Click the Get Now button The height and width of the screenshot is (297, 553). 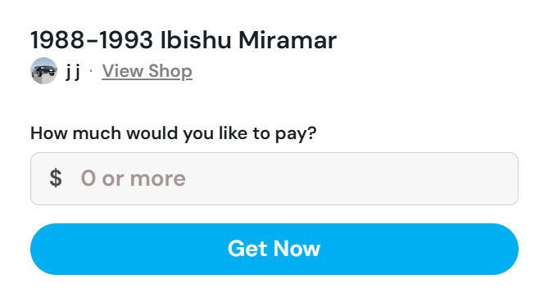pos(274,249)
